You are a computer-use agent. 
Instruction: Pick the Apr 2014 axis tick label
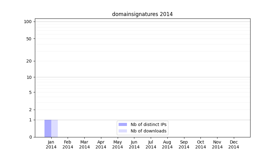click(x=101, y=144)
